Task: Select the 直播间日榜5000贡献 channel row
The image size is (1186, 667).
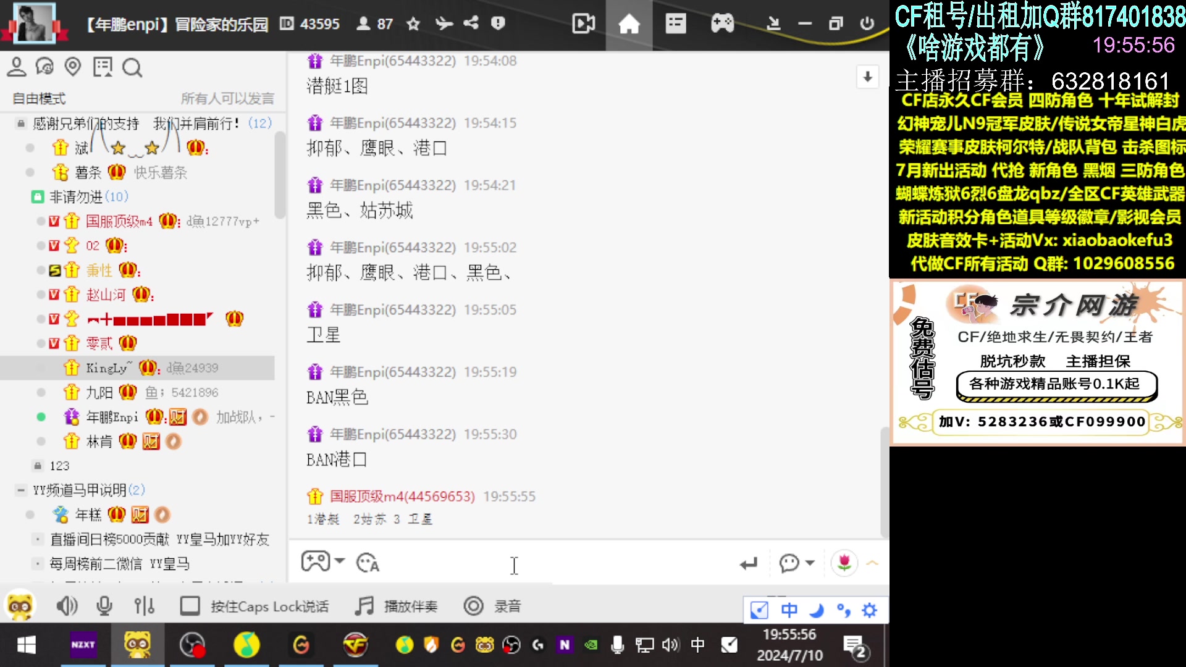Action: click(159, 539)
